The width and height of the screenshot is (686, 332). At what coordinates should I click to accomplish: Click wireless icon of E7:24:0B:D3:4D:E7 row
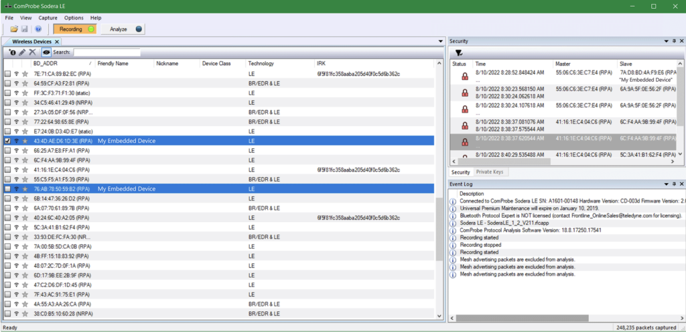point(17,131)
